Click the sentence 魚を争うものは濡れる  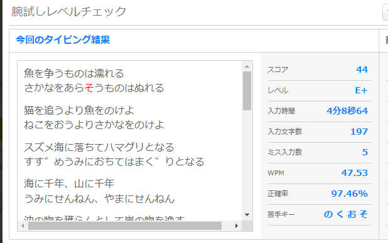click(x=73, y=73)
